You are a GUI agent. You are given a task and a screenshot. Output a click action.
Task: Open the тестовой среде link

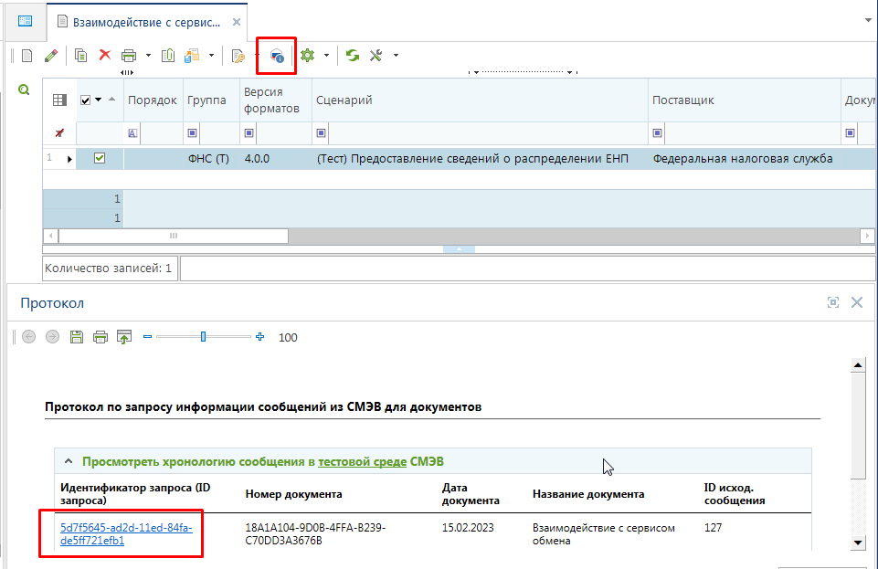click(363, 461)
